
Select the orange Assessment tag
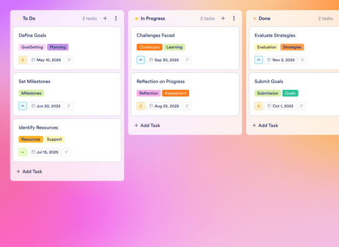click(x=176, y=93)
